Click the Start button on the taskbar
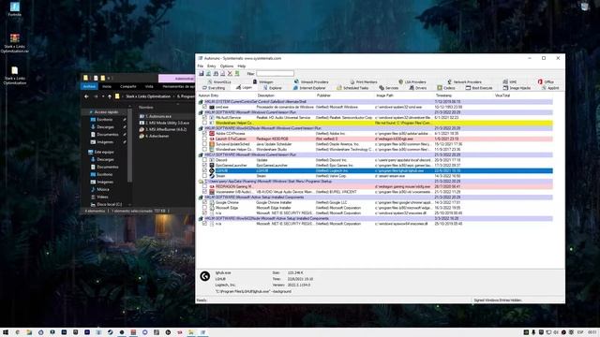The width and height of the screenshot is (600, 337). 6,332
